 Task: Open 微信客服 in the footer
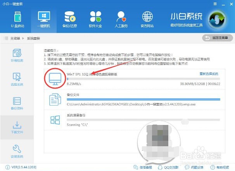pyautogui.click(x=143, y=167)
